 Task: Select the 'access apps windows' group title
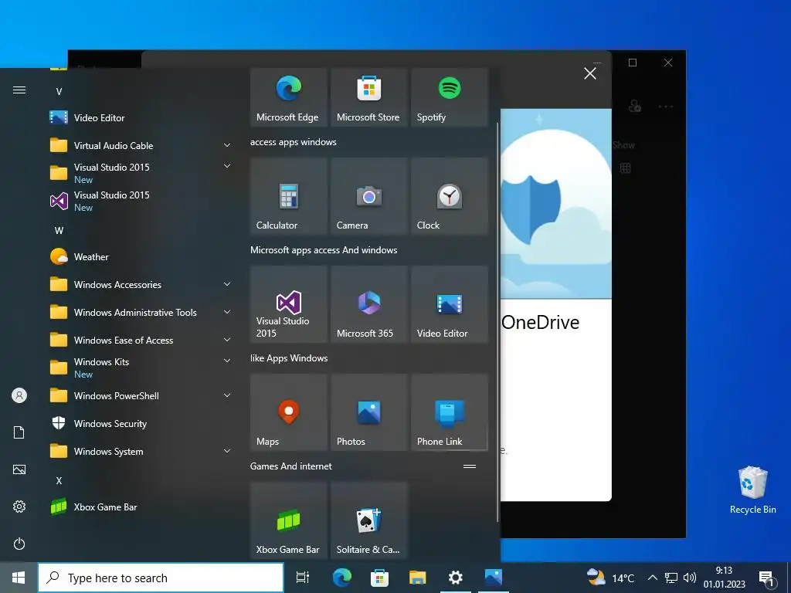pyautogui.click(x=293, y=142)
